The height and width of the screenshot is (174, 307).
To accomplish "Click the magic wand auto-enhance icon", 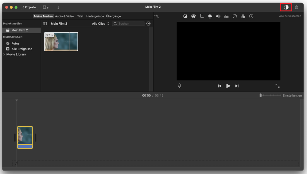I will (x=157, y=16).
